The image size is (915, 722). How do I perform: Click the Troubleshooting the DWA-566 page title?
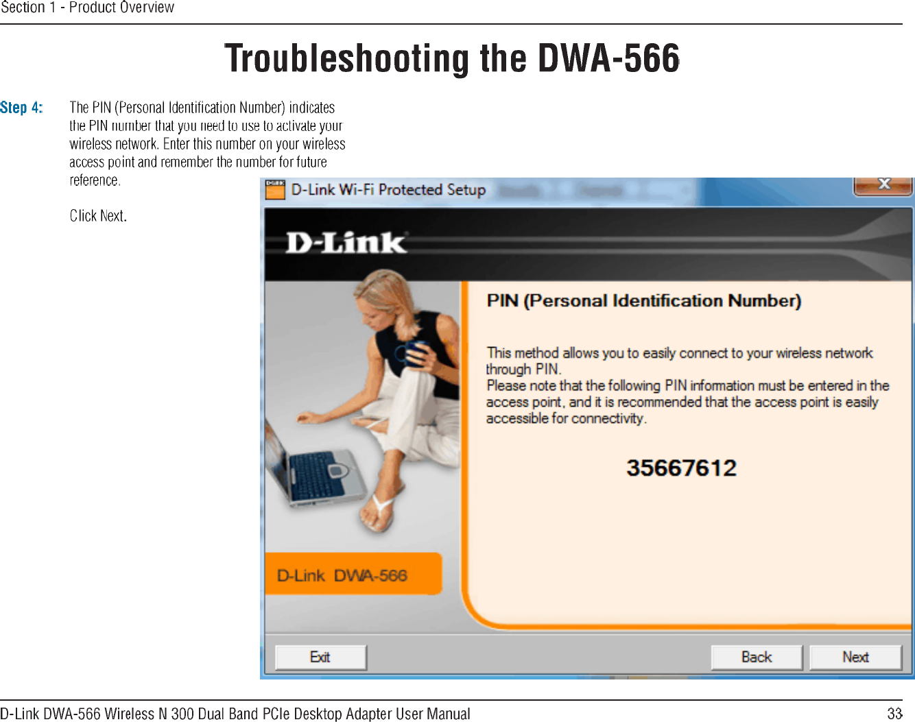point(452,58)
